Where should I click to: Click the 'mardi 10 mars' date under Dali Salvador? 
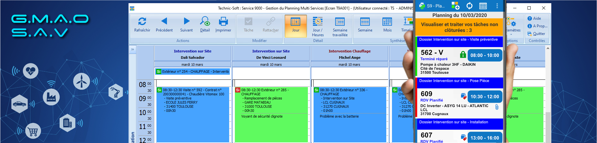click(192, 65)
